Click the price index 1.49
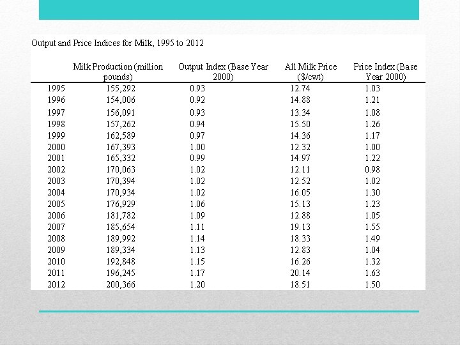Screen dimensions: 460x345 click(x=372, y=238)
